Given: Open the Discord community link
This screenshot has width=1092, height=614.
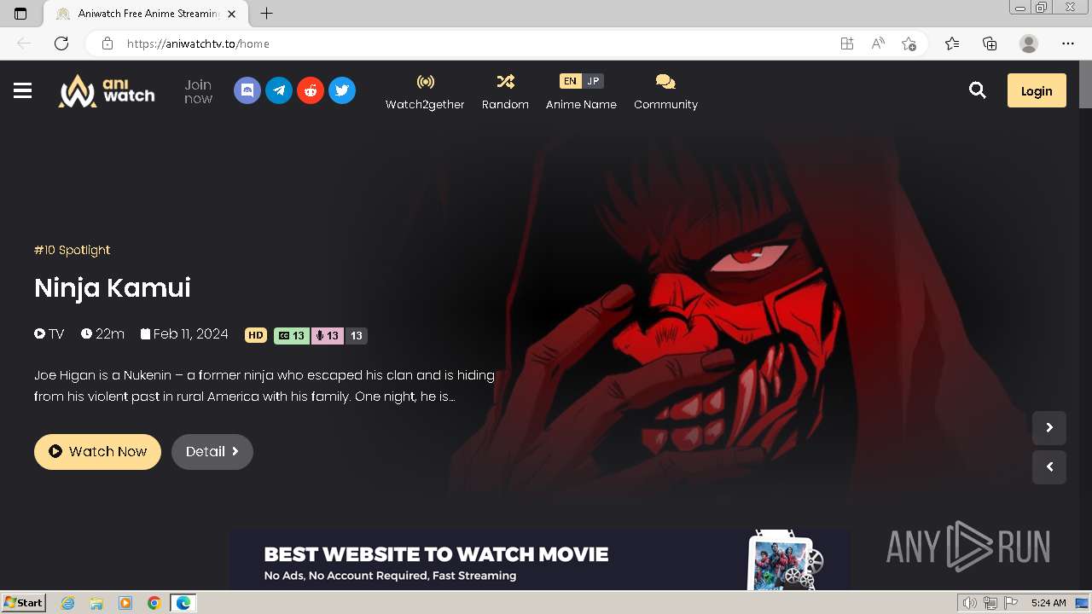Looking at the screenshot, I should (x=247, y=90).
